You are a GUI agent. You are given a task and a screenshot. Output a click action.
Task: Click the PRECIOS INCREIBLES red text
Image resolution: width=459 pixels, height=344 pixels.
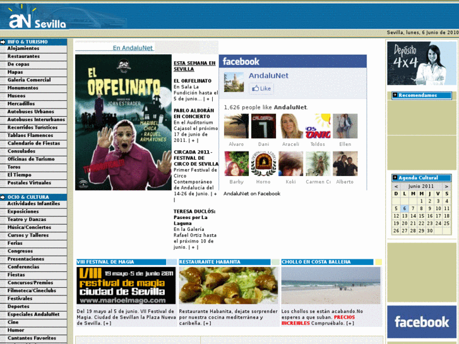point(318,320)
